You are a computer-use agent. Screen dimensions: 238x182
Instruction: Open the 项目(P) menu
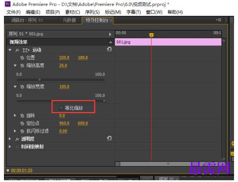[x=53, y=12]
